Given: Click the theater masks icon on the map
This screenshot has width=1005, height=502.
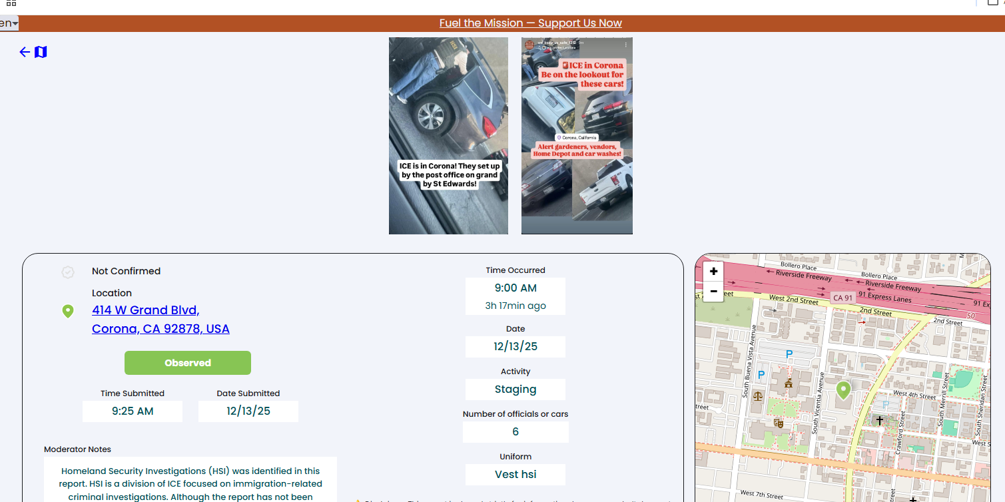Looking at the screenshot, I should [777, 423].
